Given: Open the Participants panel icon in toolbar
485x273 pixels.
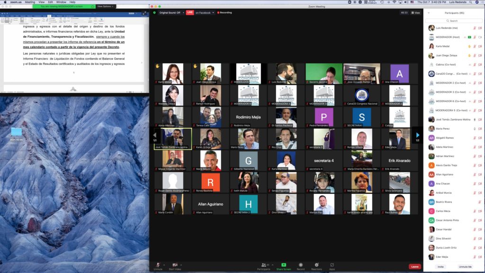Looking at the screenshot, I should pos(263,265).
